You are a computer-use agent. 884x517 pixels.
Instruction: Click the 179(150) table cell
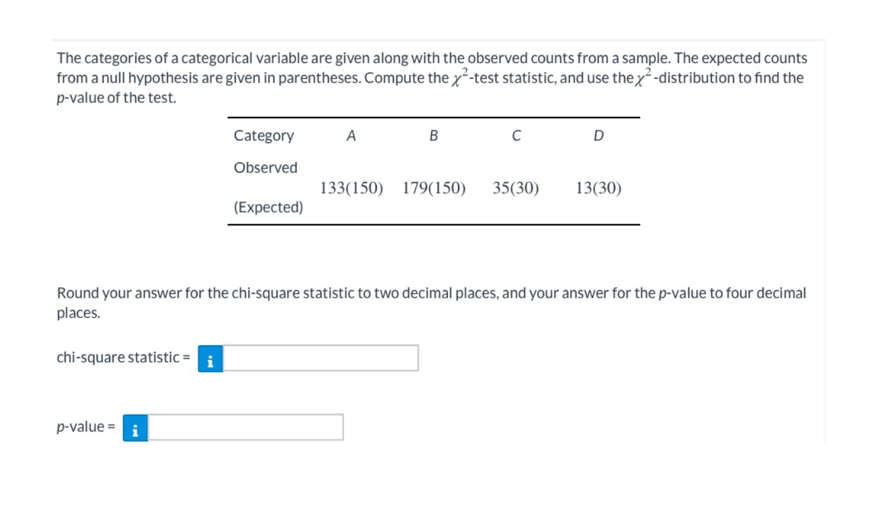coord(434,189)
